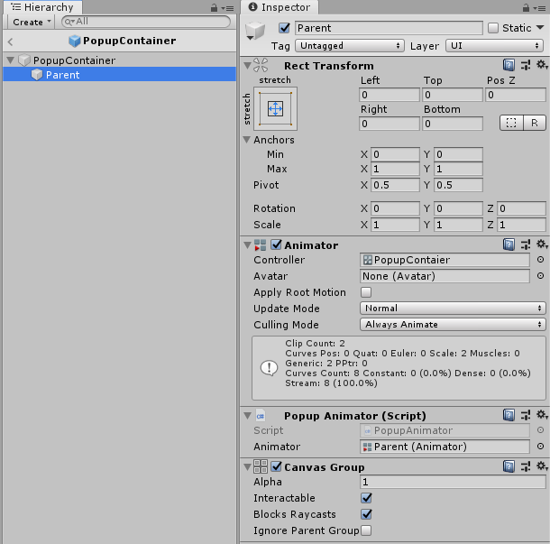Collapse the Animator component
Viewport: 550px width, 544px height.
[248, 245]
